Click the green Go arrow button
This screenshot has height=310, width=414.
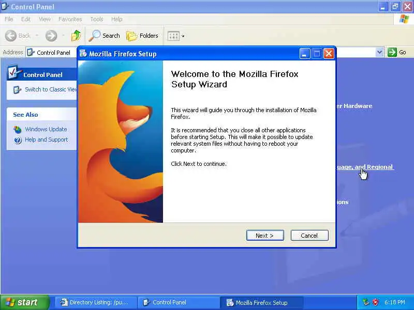392,52
